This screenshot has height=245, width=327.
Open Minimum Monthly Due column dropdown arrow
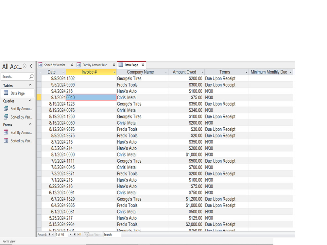(290, 72)
